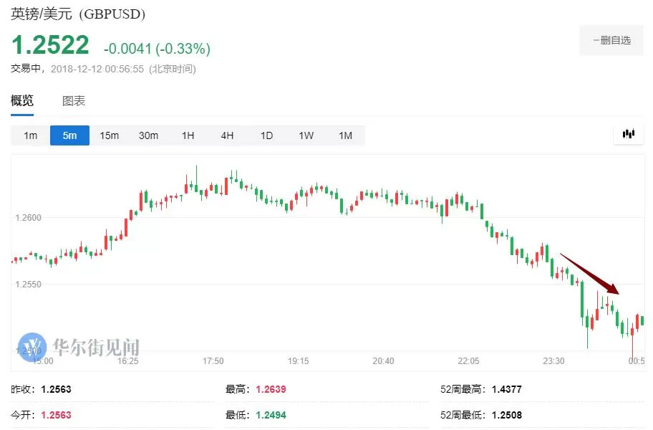The height and width of the screenshot is (430, 653).
Task: Click the 52周最高 value 1.4377
Action: point(506,389)
